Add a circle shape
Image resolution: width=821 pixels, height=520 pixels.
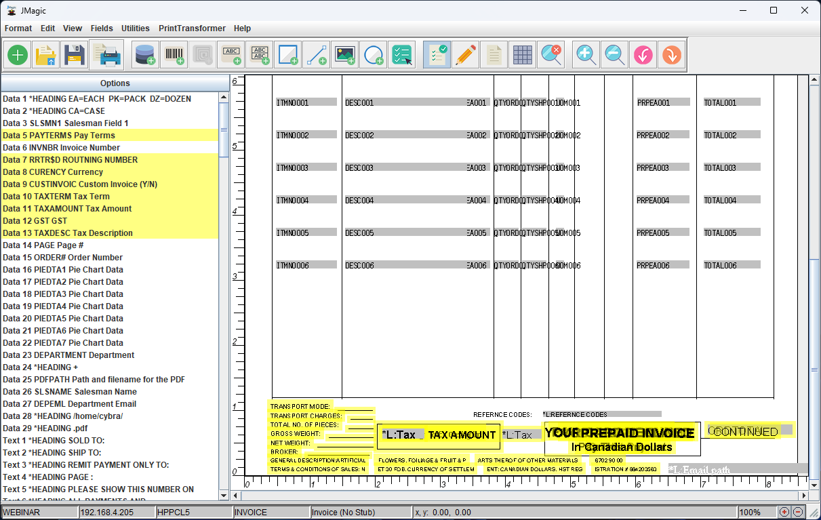[373, 55]
